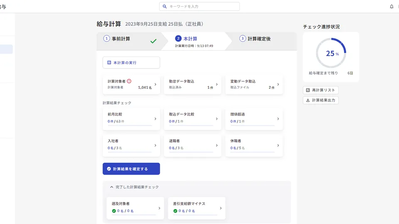399x224 pixels.
Task: Open 前月比較 check chevron
Action: (x=155, y=119)
